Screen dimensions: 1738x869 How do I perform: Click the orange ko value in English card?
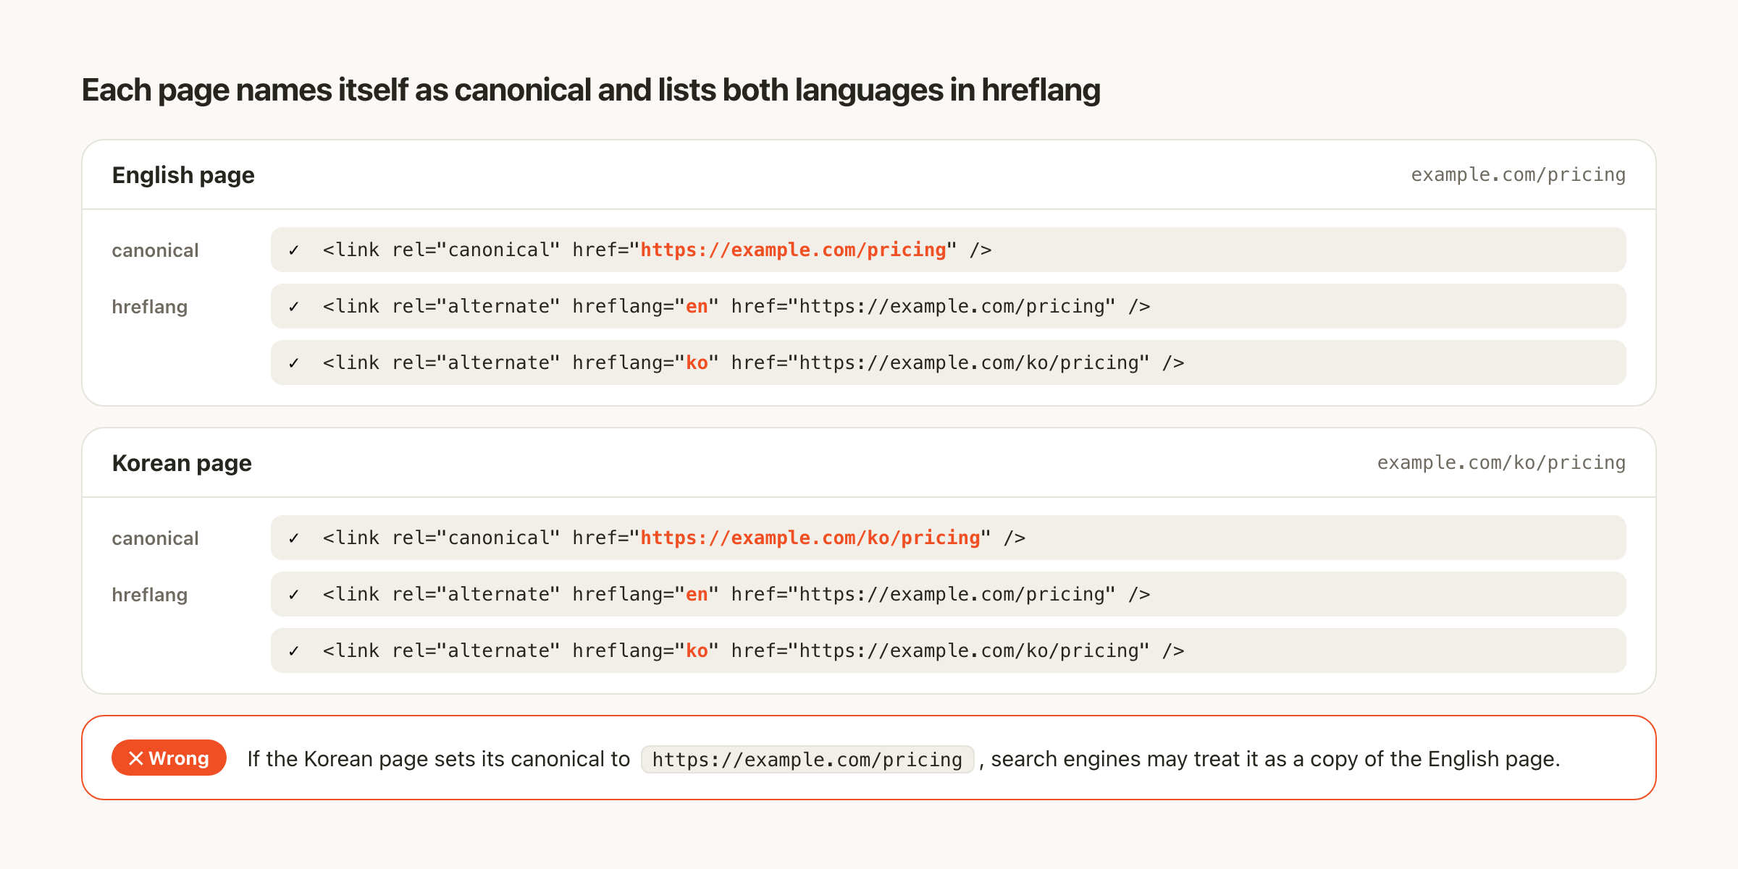click(x=697, y=363)
